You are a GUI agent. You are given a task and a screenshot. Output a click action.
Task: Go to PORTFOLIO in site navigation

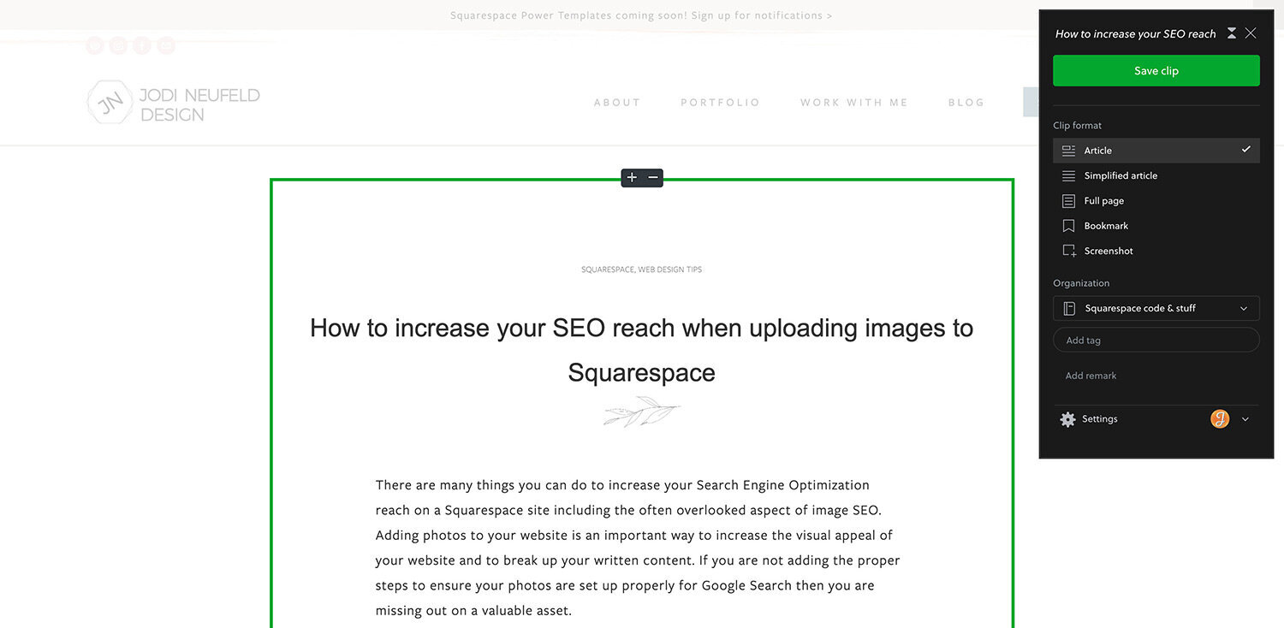(x=720, y=103)
